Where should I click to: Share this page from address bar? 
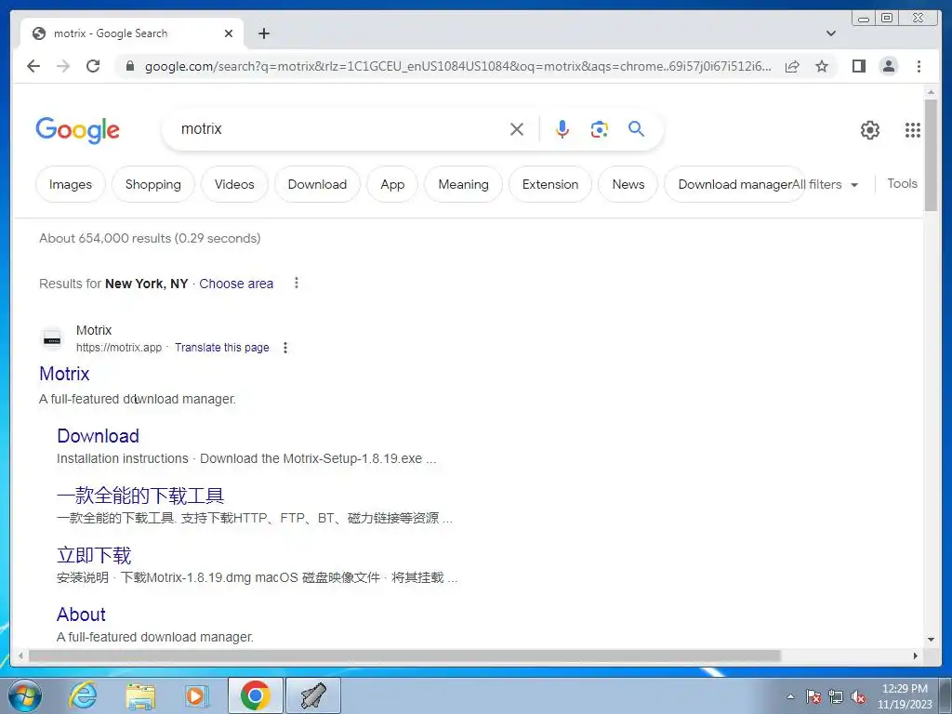[792, 66]
